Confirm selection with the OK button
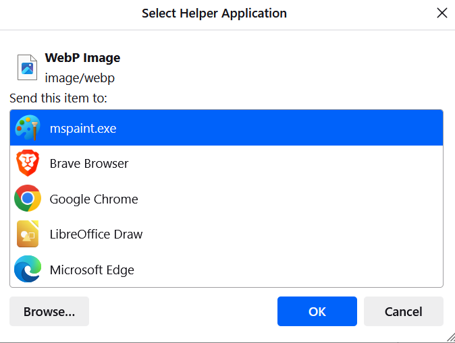This screenshot has width=455, height=343. coord(317,311)
